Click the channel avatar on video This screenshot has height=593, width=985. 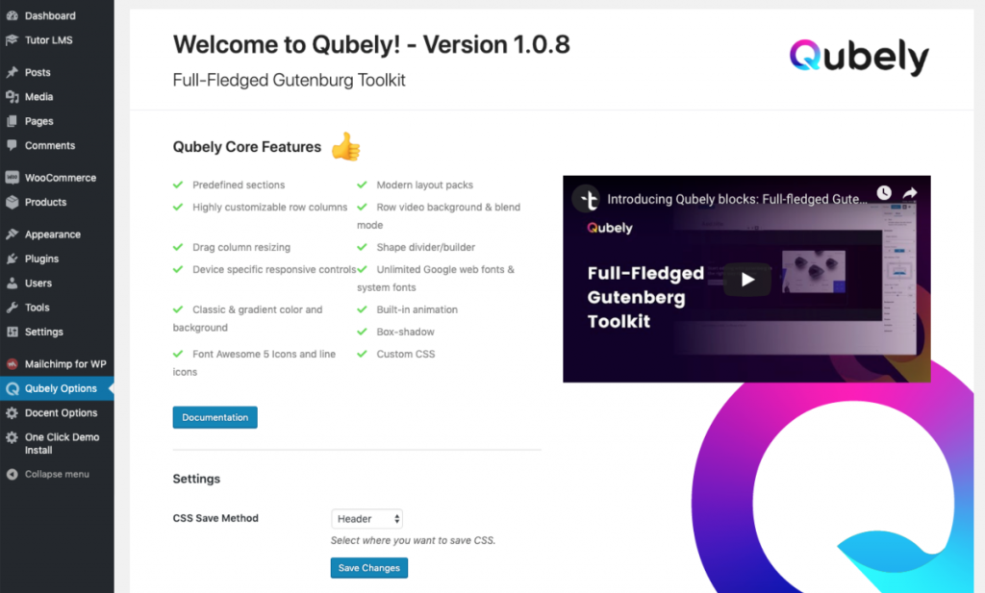586,199
